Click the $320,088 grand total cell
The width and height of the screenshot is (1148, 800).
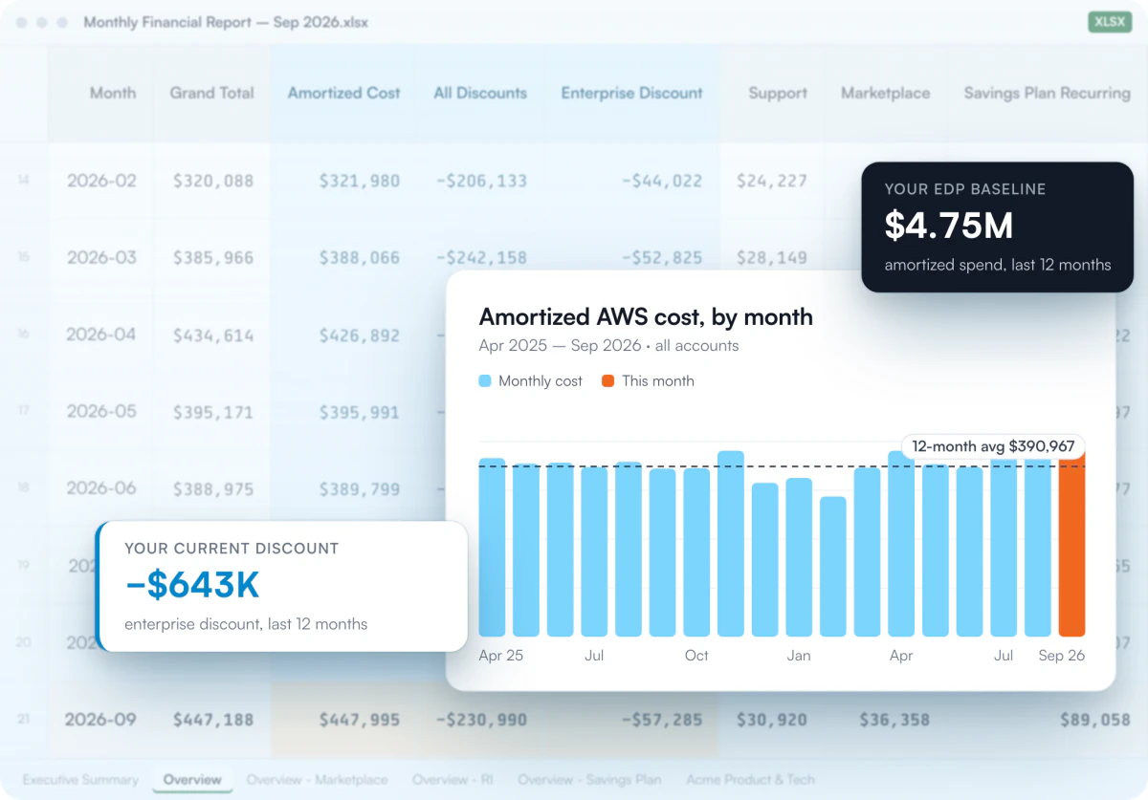(213, 181)
